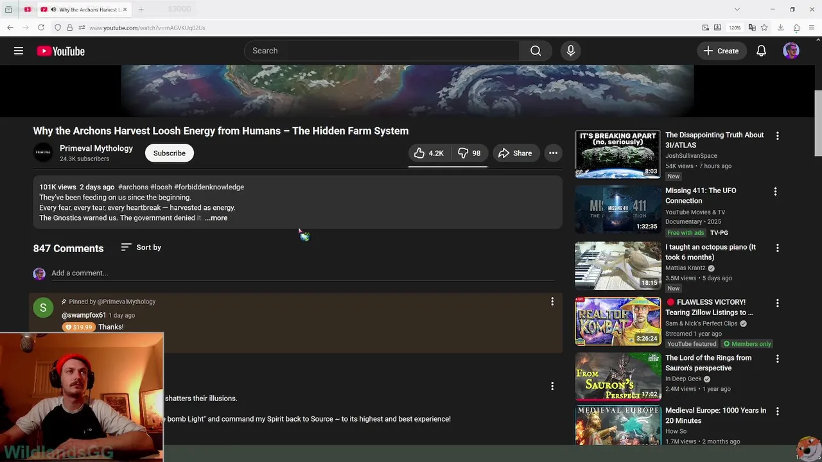Screen dimensions: 822x462
Task: Open the notifications bell
Action: [761, 51]
